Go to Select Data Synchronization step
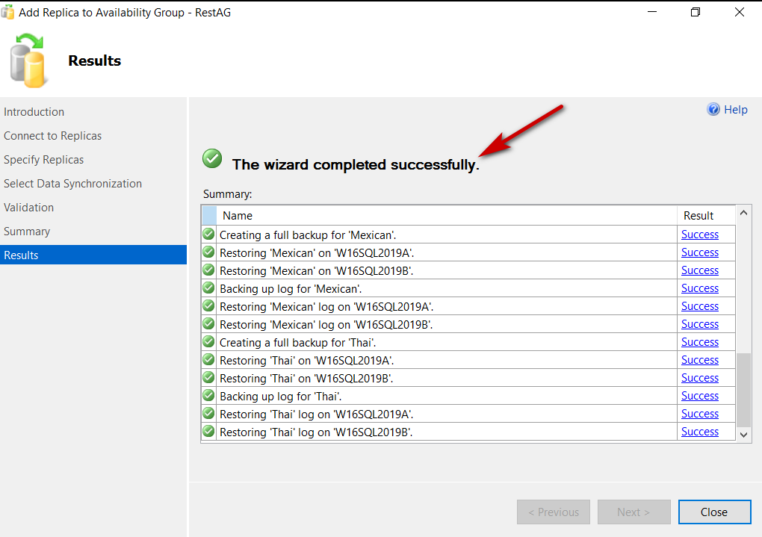The height and width of the screenshot is (537, 762). point(72,184)
